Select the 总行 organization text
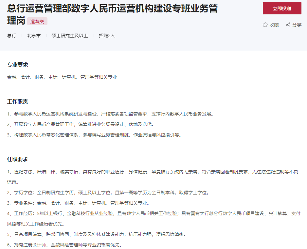Image resolution: width=307 pixels, height=249 pixels. pos(12,36)
